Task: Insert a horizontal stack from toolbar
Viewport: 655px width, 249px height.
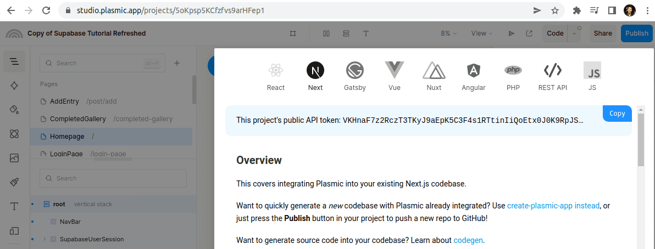Action: pos(326,33)
